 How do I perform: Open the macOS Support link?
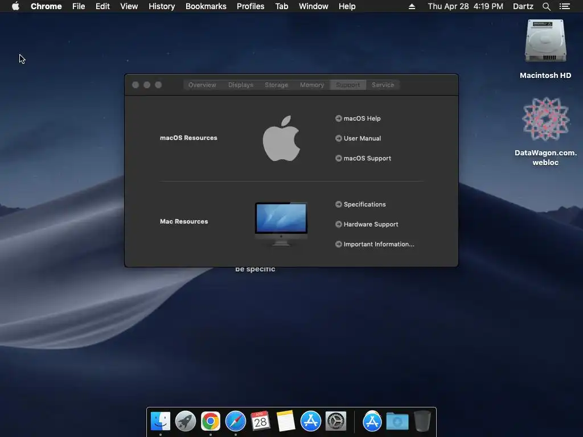(x=367, y=158)
